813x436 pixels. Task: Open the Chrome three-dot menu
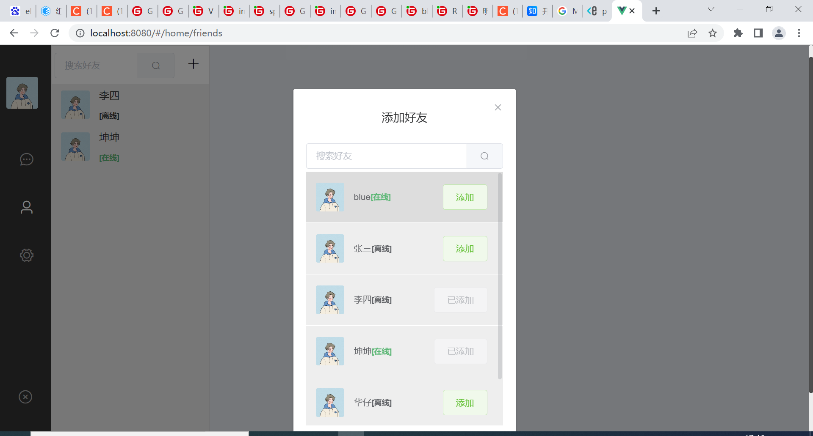point(799,33)
